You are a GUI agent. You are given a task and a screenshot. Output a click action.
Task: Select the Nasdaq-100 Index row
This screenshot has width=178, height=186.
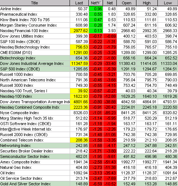(x=89, y=96)
